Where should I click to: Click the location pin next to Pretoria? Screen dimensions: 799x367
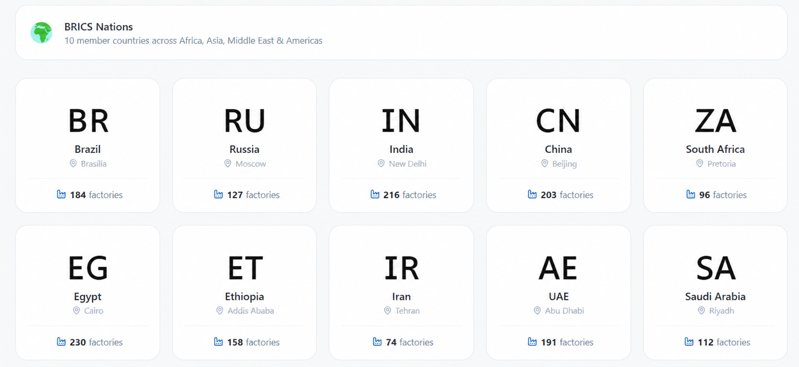pyautogui.click(x=700, y=164)
